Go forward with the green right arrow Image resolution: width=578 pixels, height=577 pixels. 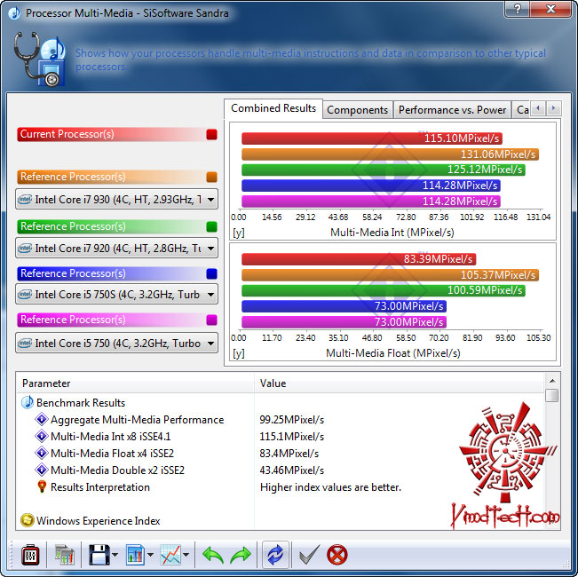(241, 555)
